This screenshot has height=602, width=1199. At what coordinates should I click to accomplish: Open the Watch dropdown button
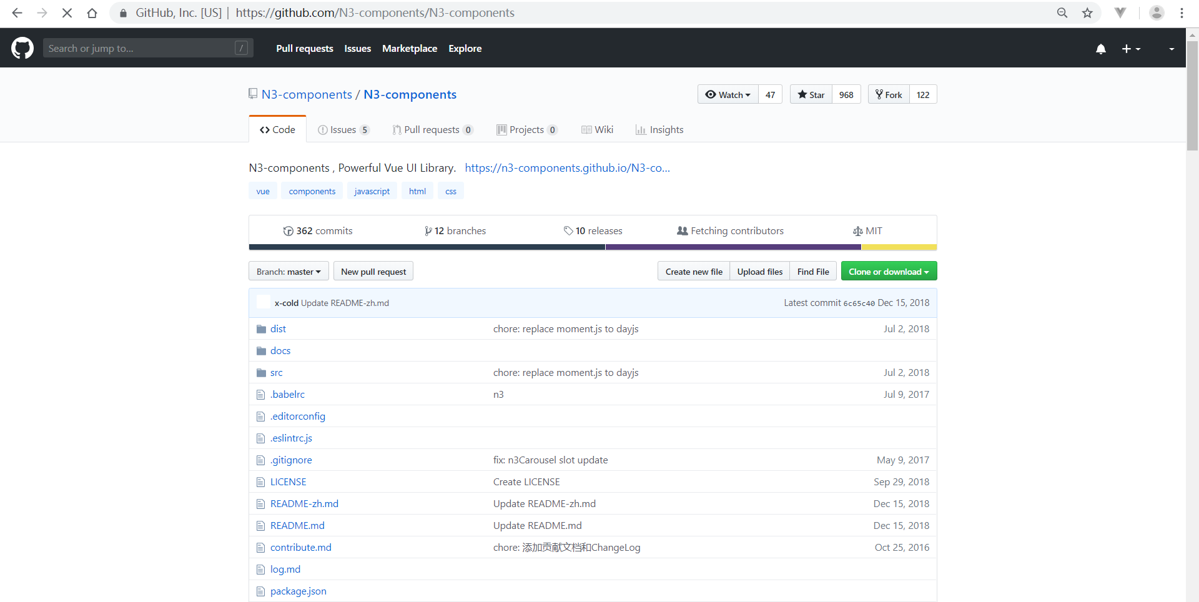click(728, 94)
